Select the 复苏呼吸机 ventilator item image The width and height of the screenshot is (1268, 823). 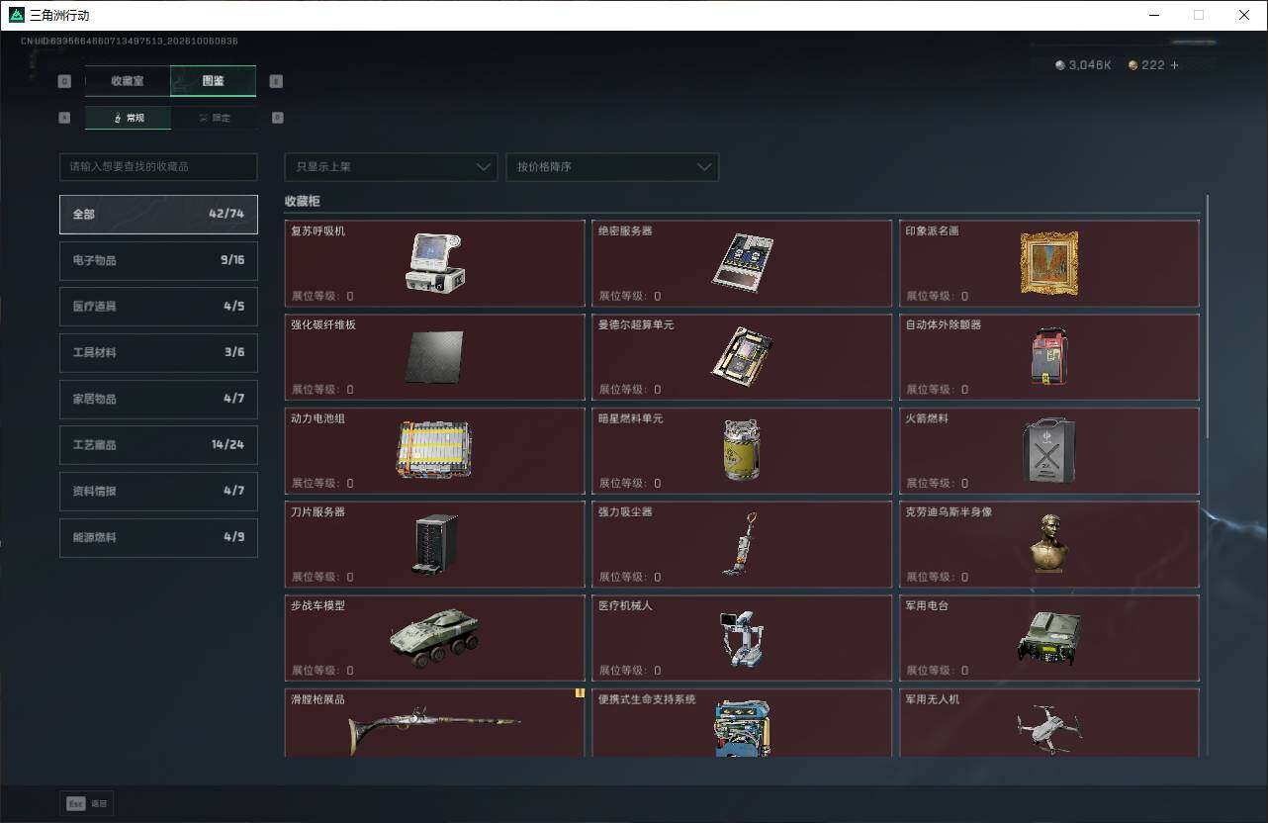point(435,262)
